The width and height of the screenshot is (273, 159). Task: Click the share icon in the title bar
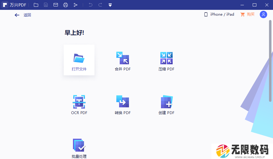point(75,5)
